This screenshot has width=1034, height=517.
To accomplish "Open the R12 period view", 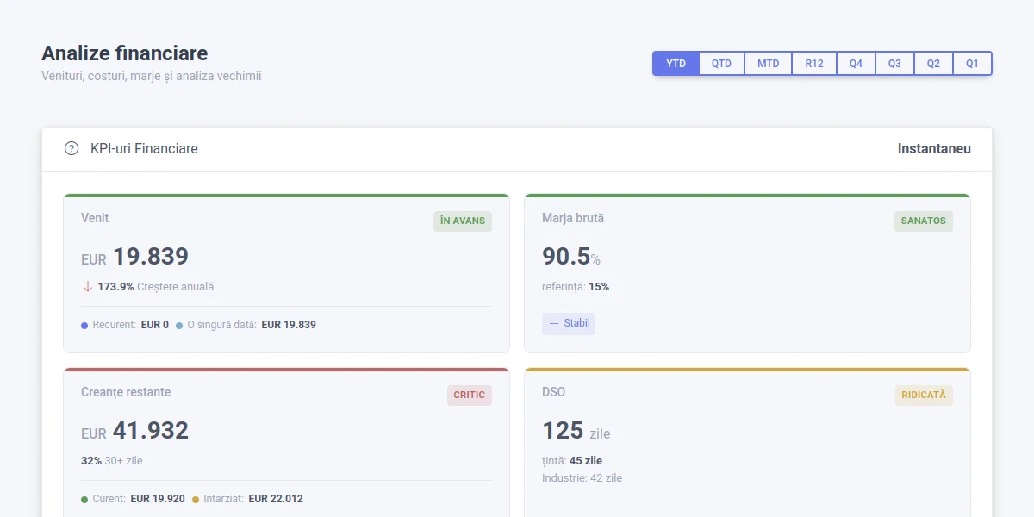I will point(813,63).
